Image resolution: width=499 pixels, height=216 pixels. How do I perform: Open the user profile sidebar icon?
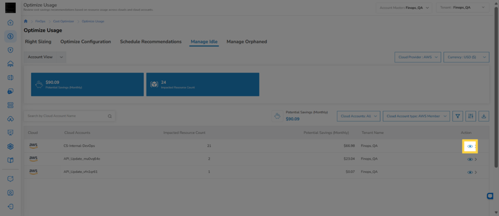coord(10,193)
